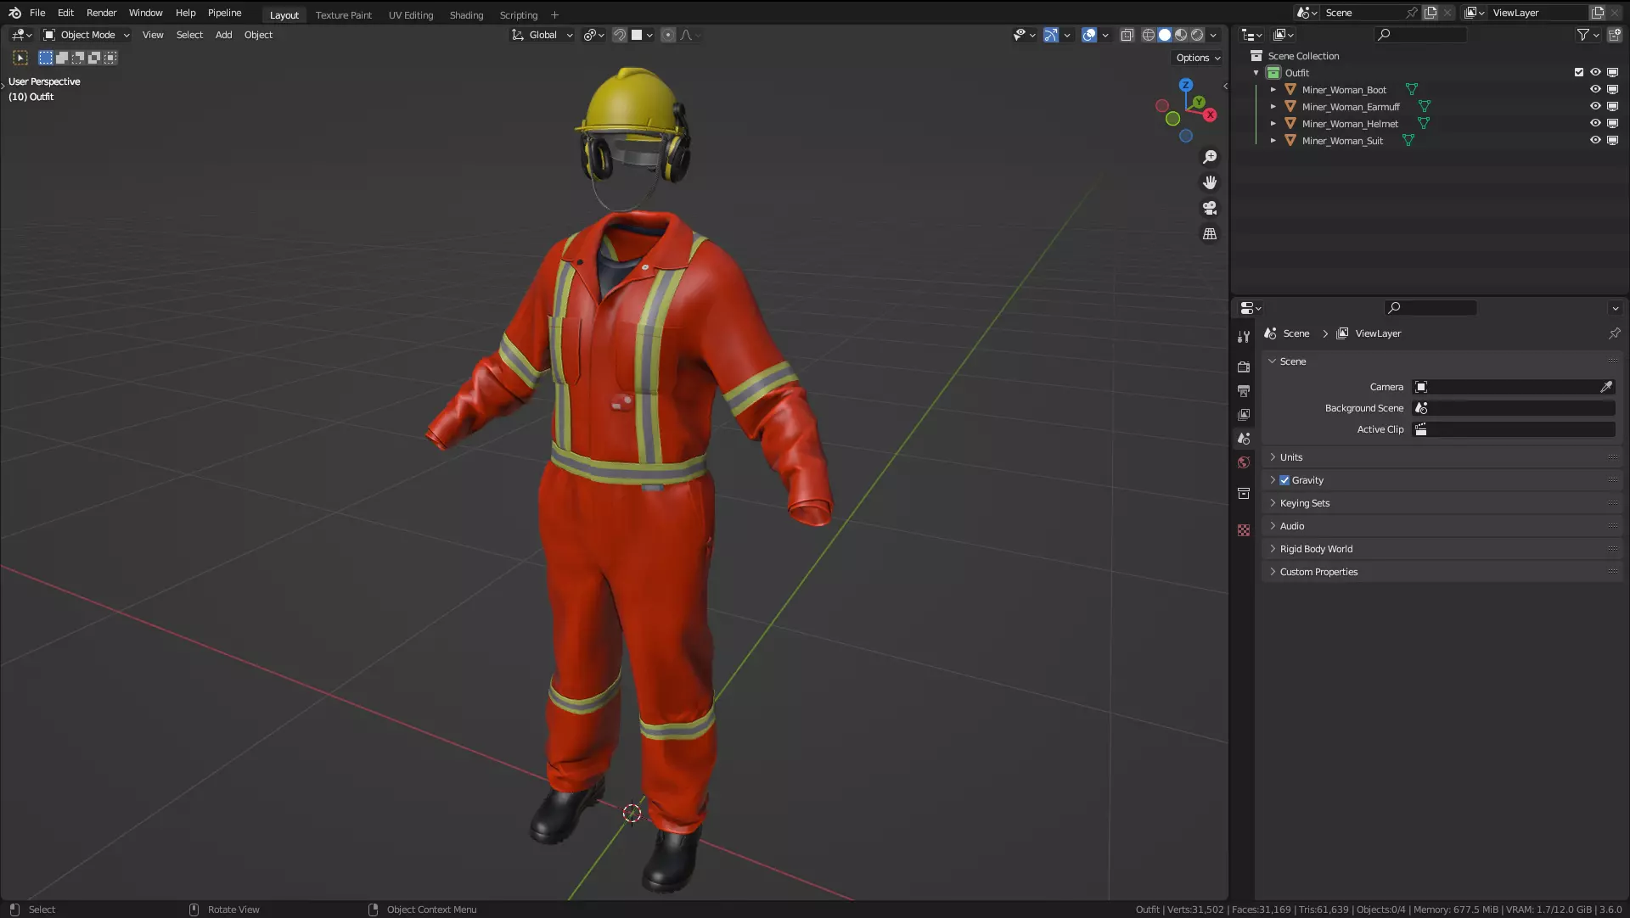The width and height of the screenshot is (1630, 918).
Task: Toggle the Gravity checkbox
Action: (1284, 480)
